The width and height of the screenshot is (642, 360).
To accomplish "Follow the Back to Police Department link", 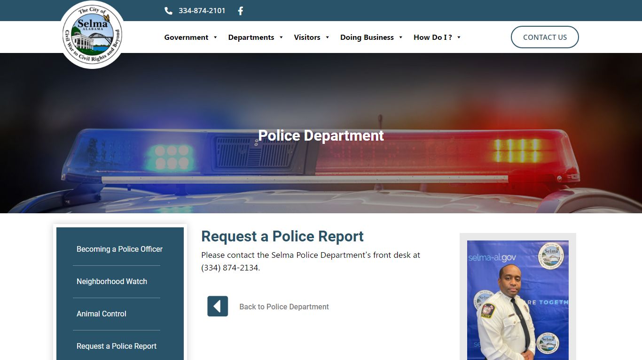I will (x=284, y=307).
